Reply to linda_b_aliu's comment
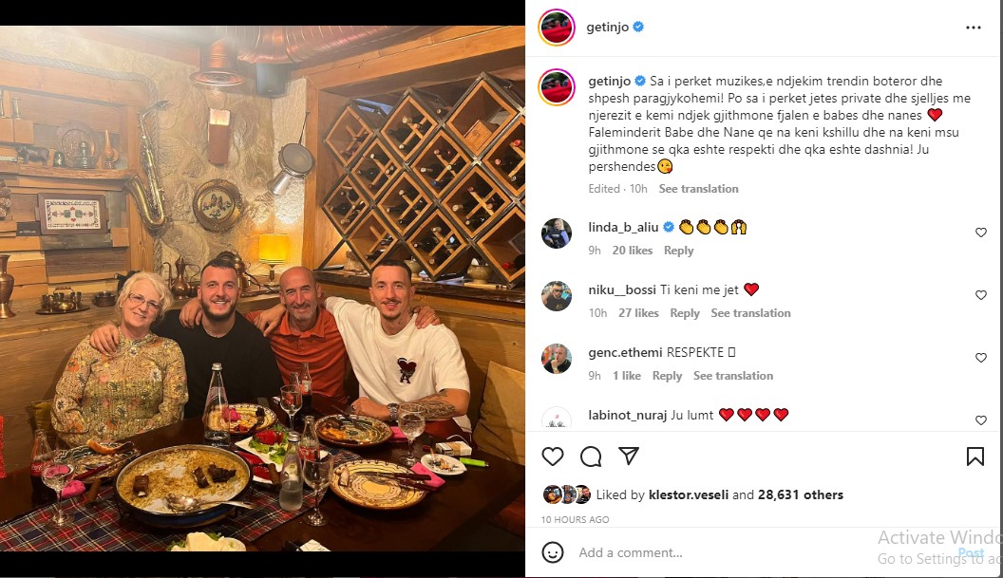The height and width of the screenshot is (578, 1003). [678, 251]
